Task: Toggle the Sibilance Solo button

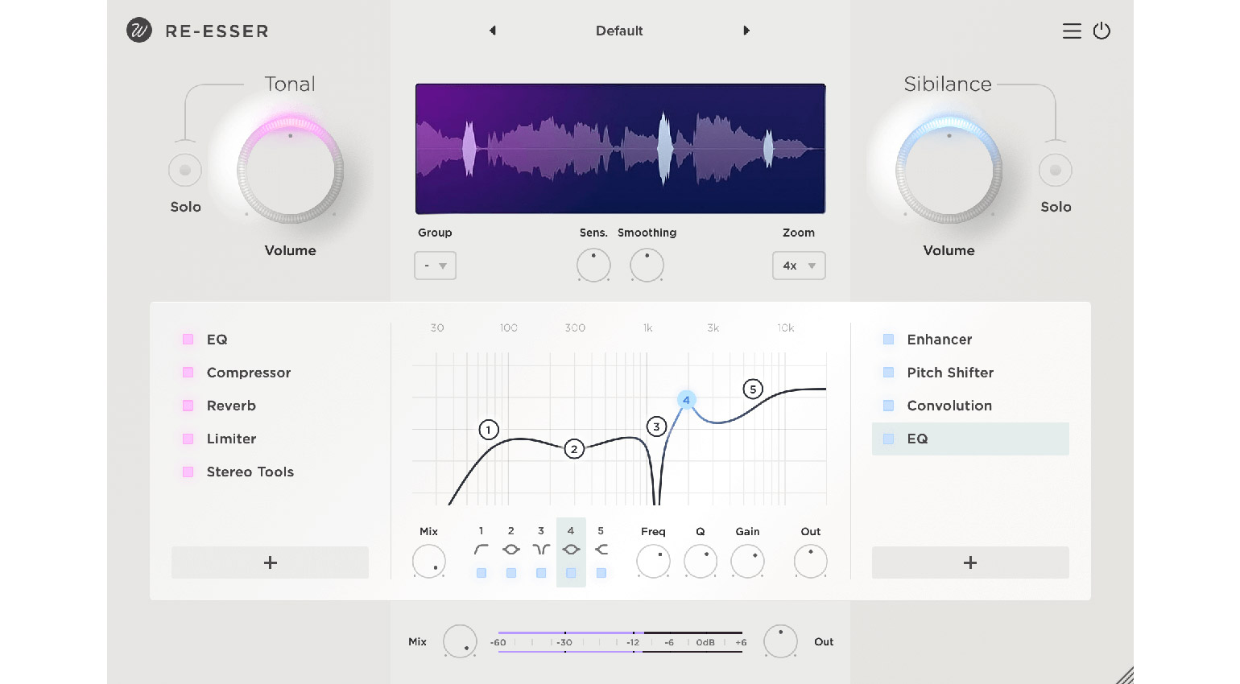Action: pyautogui.click(x=1055, y=171)
